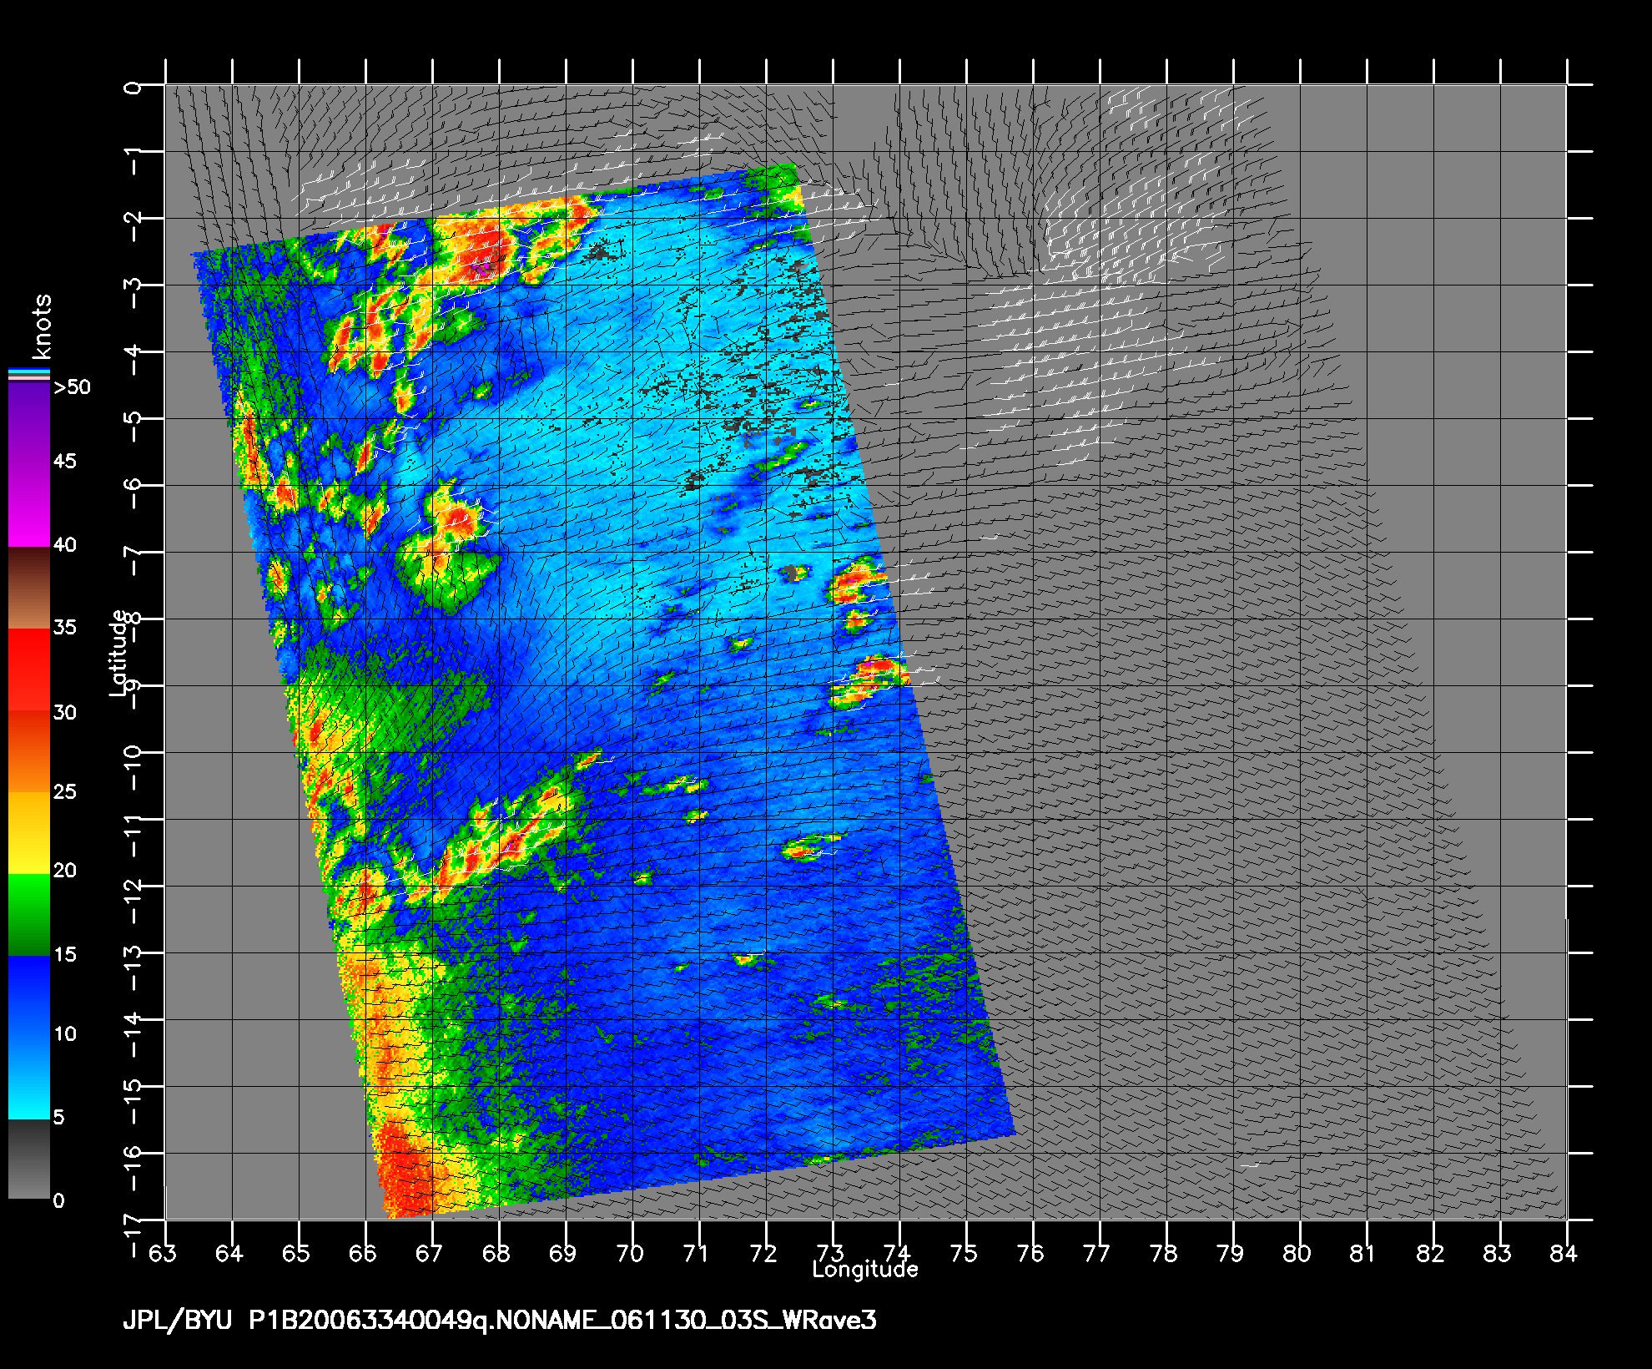Click the brown 35–40 knots color bar segment
This screenshot has width=1652, height=1369.
(29, 588)
